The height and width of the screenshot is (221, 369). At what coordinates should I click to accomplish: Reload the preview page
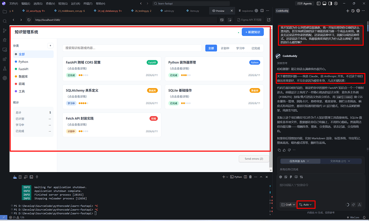[x=29, y=20]
